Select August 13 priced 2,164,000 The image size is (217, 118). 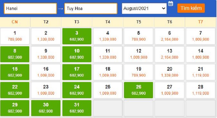[x=170, y=54]
